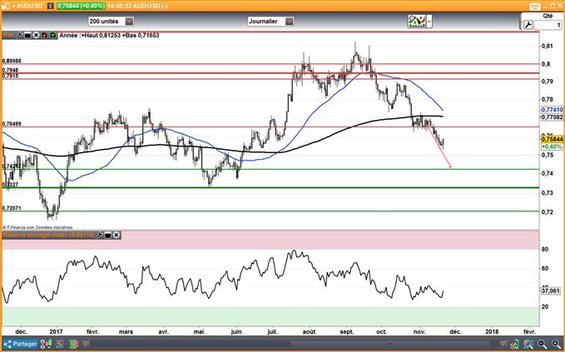This screenshot has width=565, height=352.
Task: Click the candlestick style icon in the bottom toolbar
Action: [x=46, y=344]
